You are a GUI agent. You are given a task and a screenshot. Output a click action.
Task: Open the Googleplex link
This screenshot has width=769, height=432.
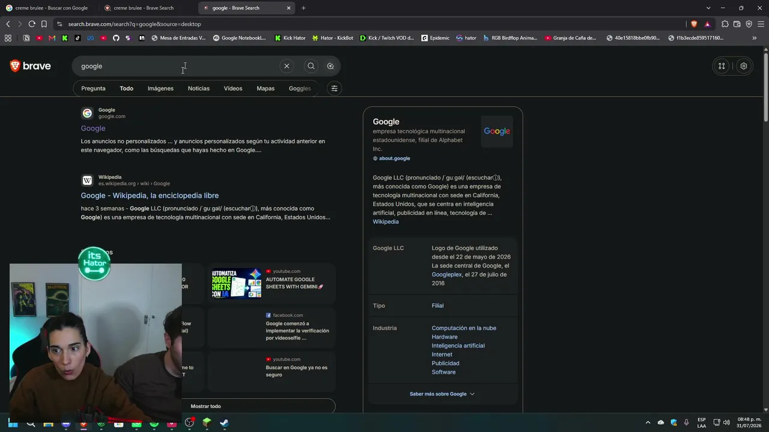pyautogui.click(x=447, y=275)
